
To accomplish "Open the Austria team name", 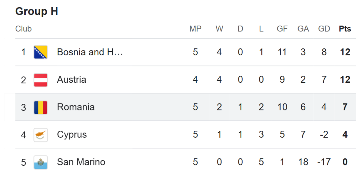I will (x=72, y=80).
